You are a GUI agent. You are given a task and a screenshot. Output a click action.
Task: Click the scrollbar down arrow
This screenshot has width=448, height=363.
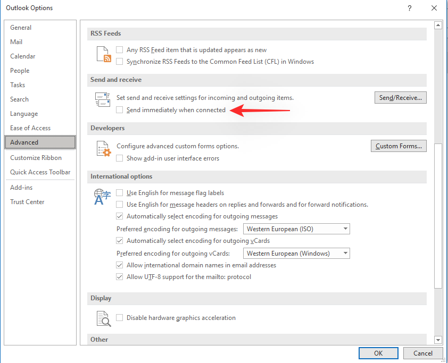(438, 340)
